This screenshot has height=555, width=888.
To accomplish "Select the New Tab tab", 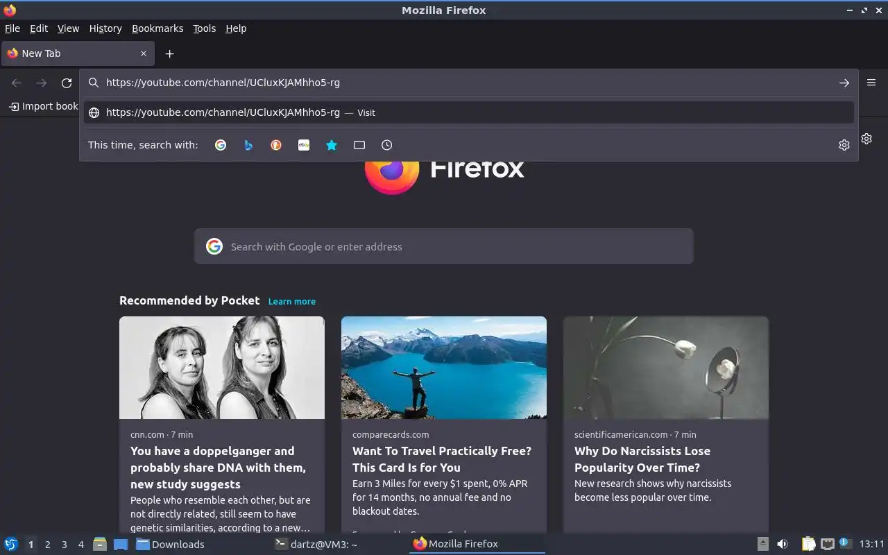I will pos(76,53).
